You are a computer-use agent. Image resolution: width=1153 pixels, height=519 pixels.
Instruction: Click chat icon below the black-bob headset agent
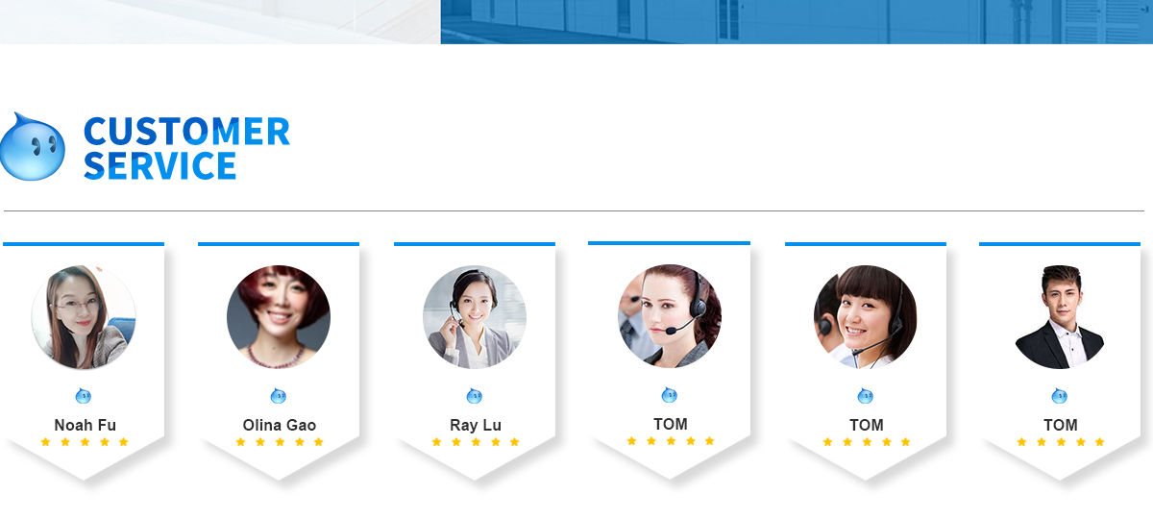tap(866, 395)
